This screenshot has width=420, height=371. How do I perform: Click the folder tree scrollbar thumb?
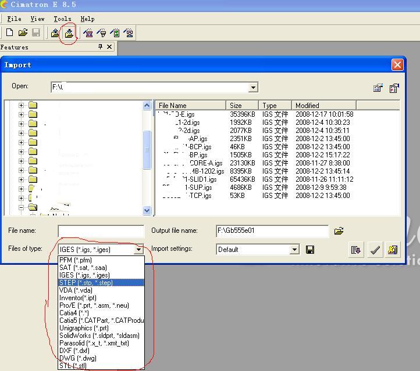[x=147, y=150]
